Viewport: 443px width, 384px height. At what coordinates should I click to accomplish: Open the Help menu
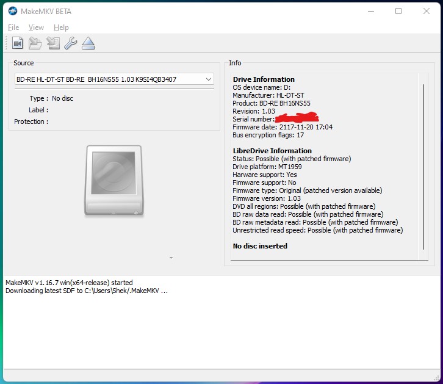(61, 27)
